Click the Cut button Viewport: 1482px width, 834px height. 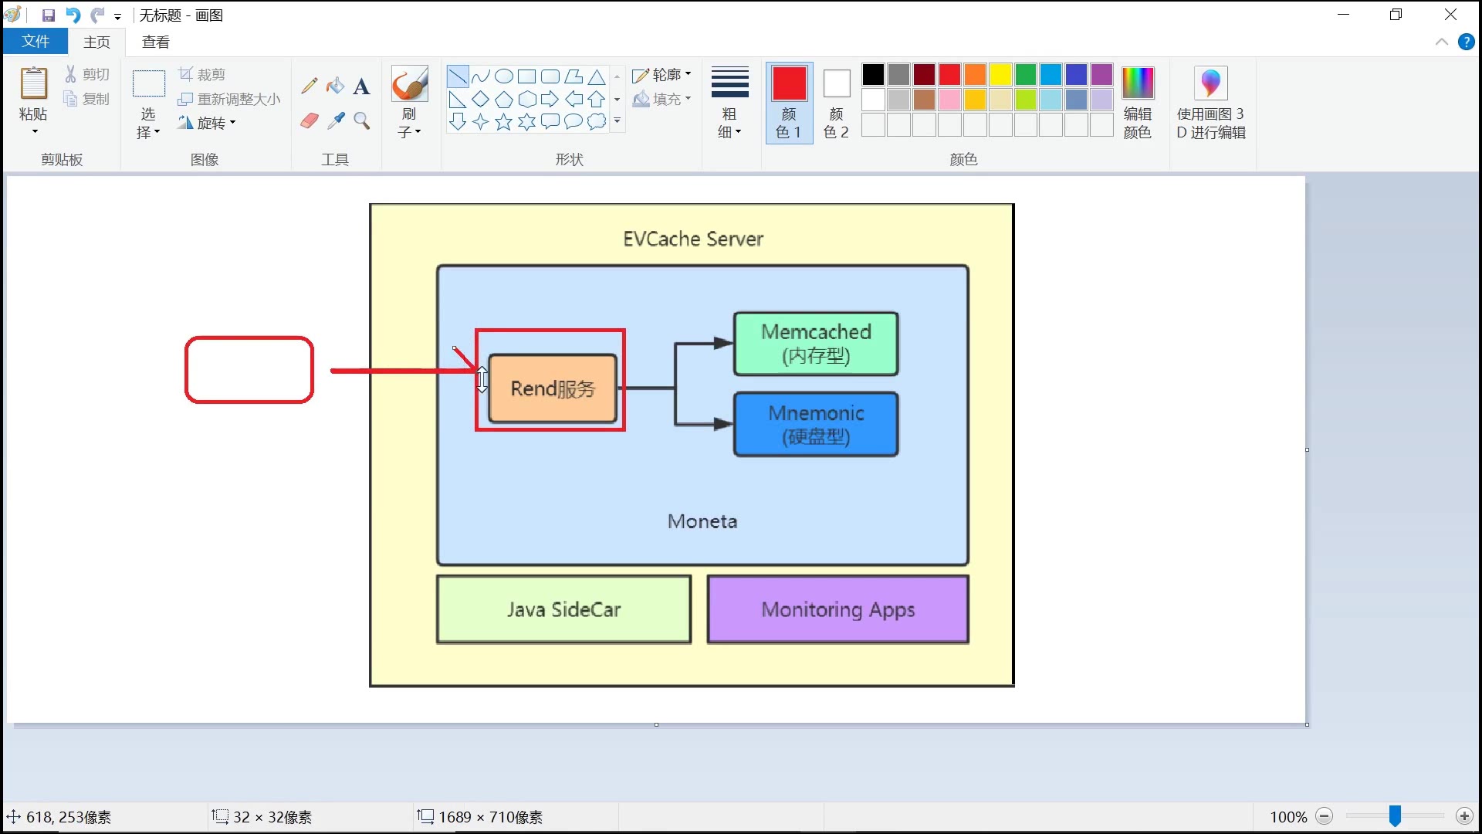click(86, 74)
